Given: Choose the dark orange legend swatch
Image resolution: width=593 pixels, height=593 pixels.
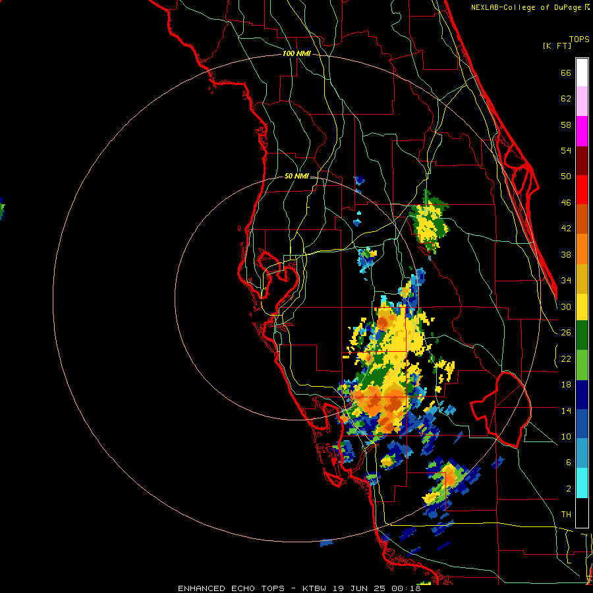Looking at the screenshot, I should (x=582, y=219).
